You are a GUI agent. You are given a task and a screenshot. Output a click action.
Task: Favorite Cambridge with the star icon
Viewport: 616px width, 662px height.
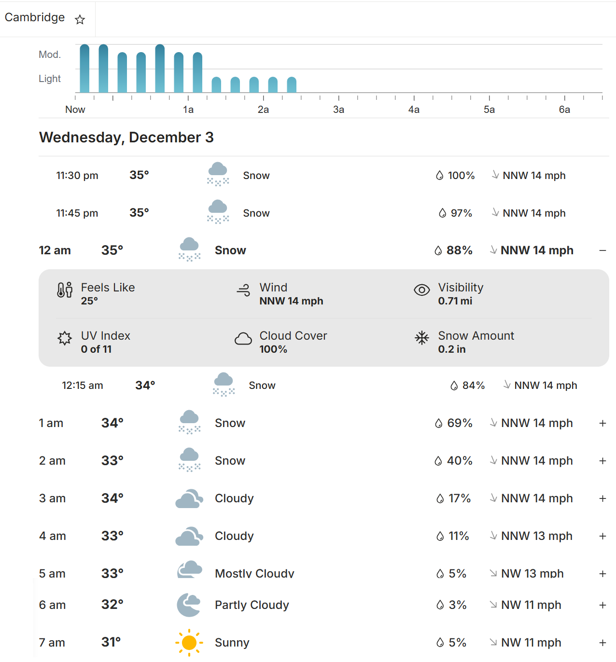(80, 19)
